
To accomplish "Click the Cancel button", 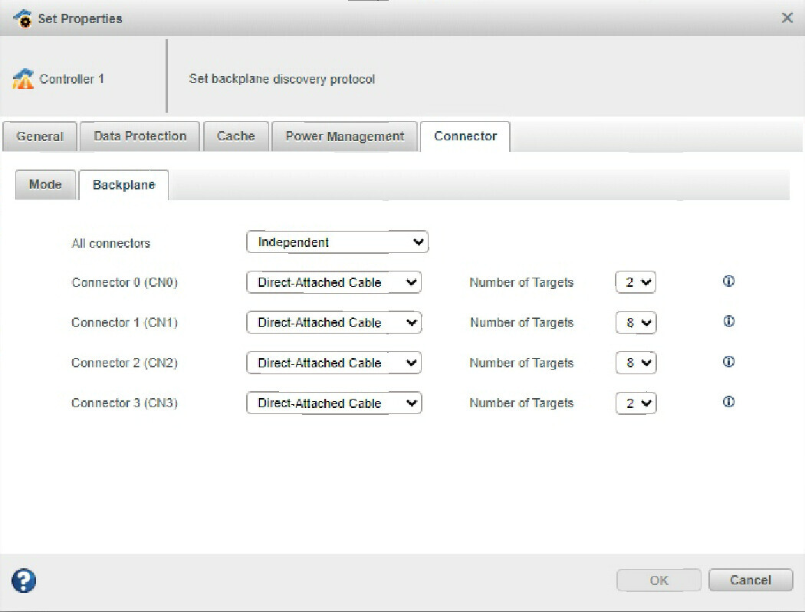I will click(x=750, y=580).
